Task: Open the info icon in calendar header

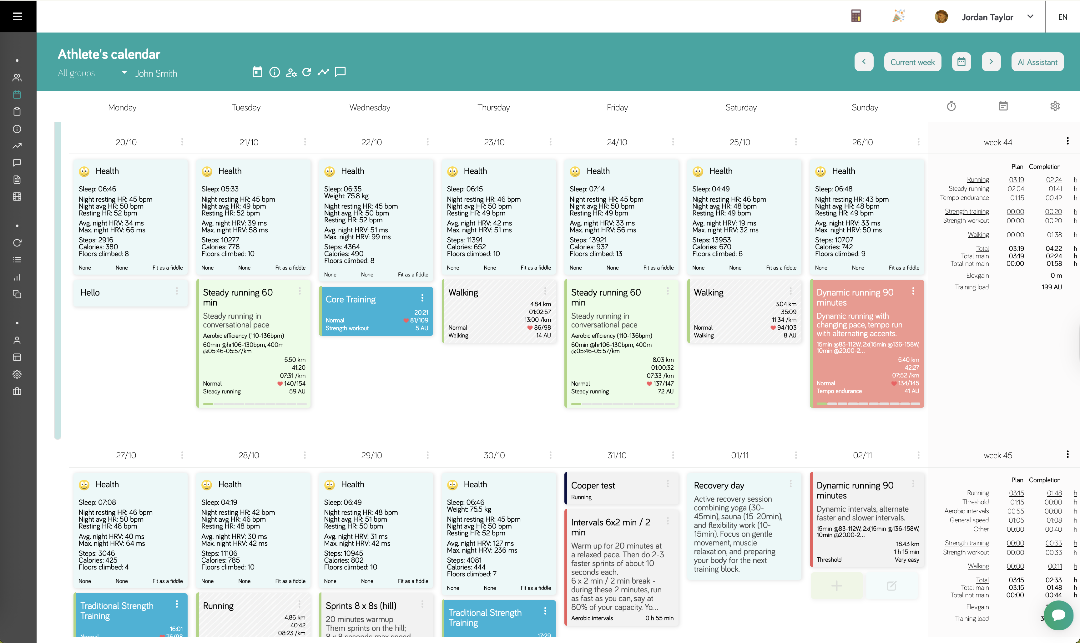Action: 274,72
